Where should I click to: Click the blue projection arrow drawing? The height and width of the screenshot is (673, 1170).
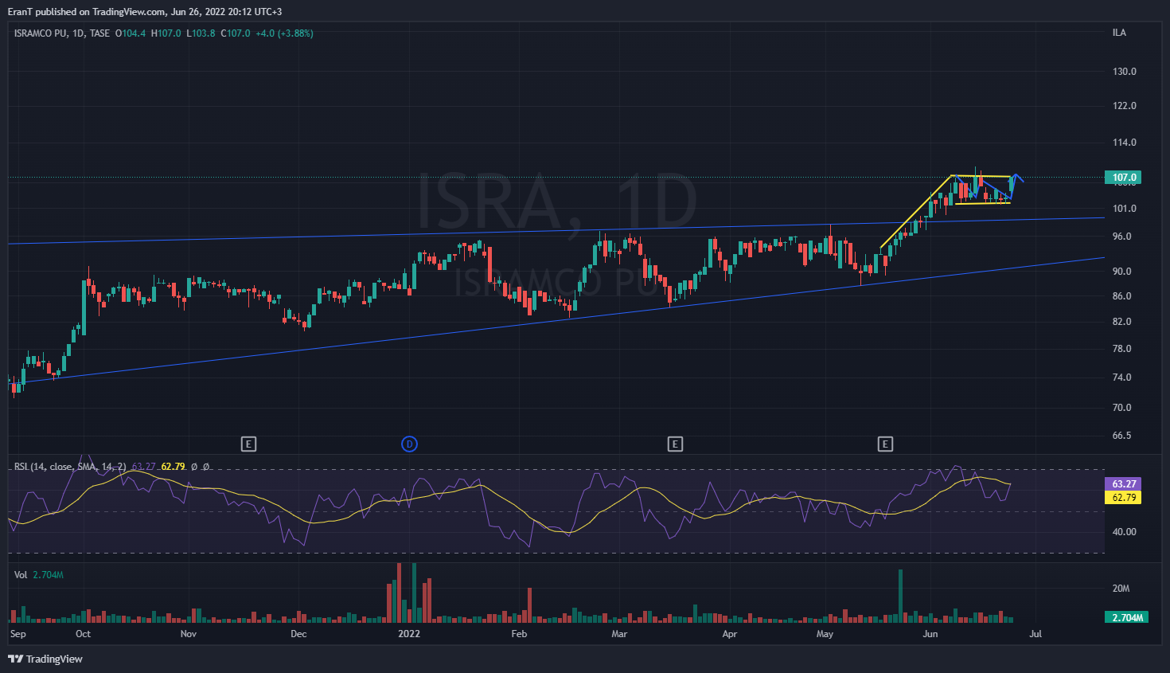click(1016, 177)
